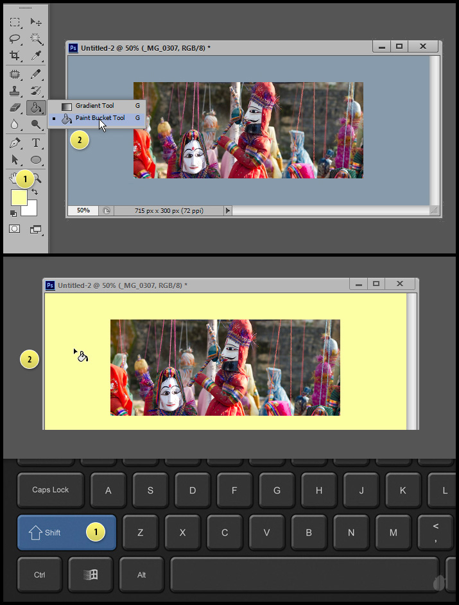
Task: Toggle Quick Mask mode
Action: point(15,229)
